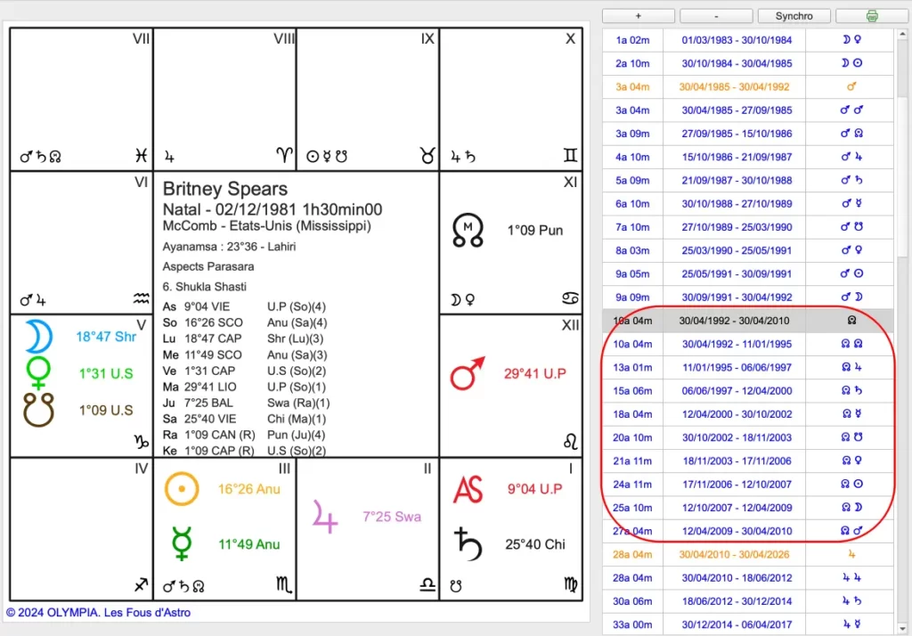
Task: Select the period 15/10/1986 - 21/09/1987
Action: coord(748,157)
